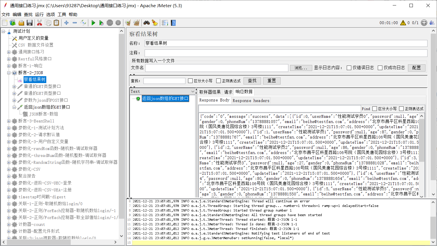
Task: Create a new test plan with toolbar icon
Action: coord(5,23)
